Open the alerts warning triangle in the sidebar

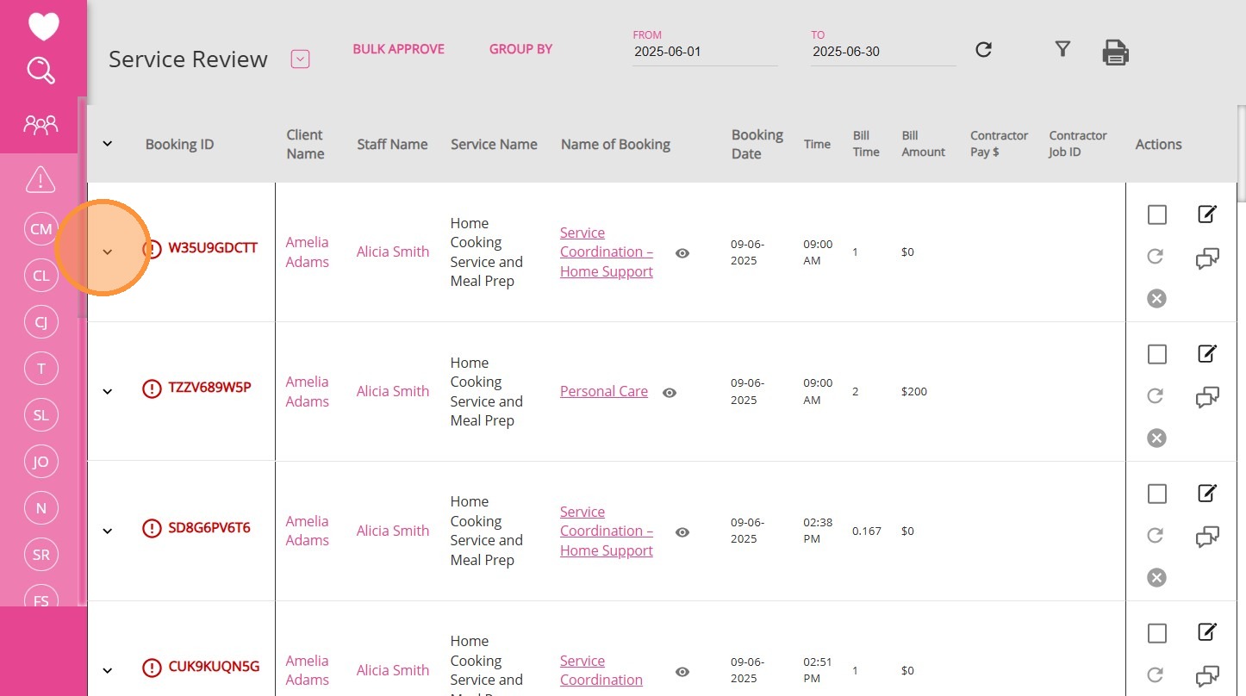[x=40, y=180]
